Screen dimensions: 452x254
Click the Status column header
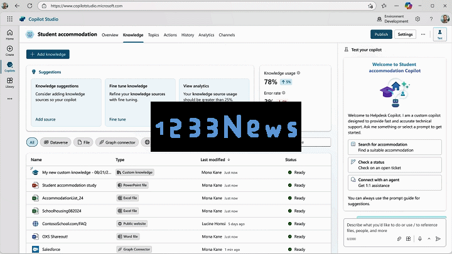(x=291, y=159)
